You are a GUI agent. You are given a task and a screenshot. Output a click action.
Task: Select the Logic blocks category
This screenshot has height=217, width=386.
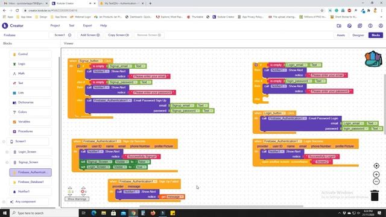point(31,64)
